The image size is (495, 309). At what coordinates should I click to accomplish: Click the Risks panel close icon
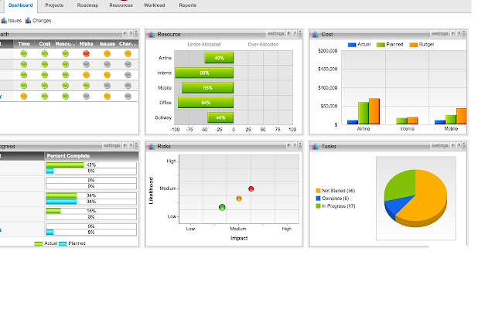(x=300, y=145)
